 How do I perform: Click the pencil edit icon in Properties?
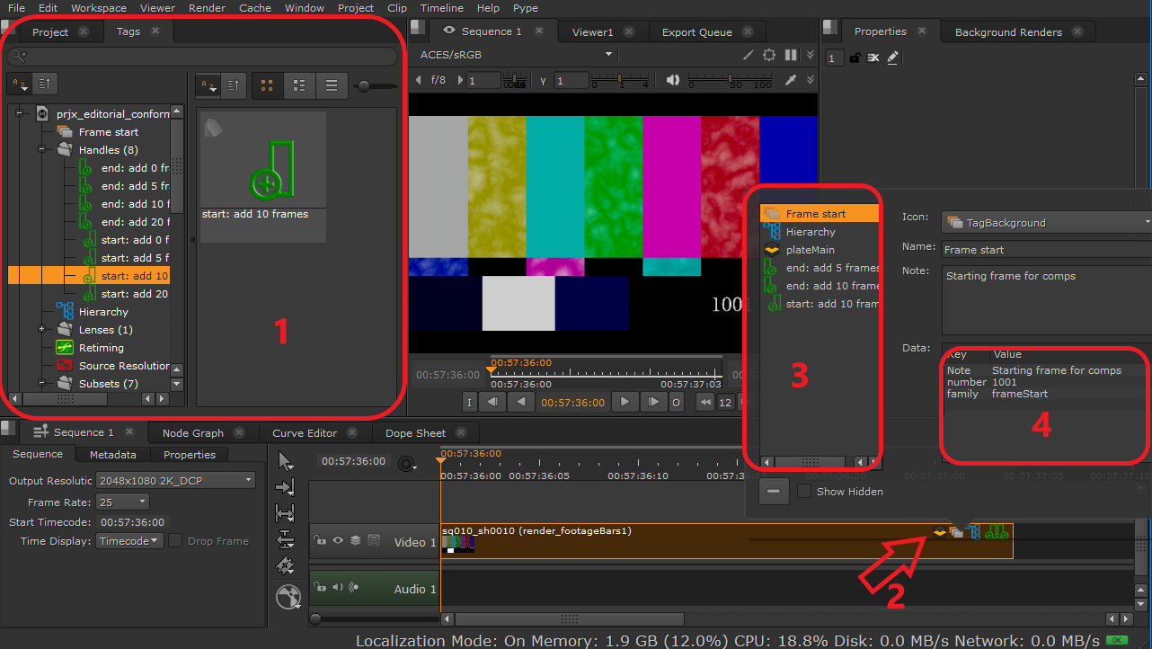point(892,58)
